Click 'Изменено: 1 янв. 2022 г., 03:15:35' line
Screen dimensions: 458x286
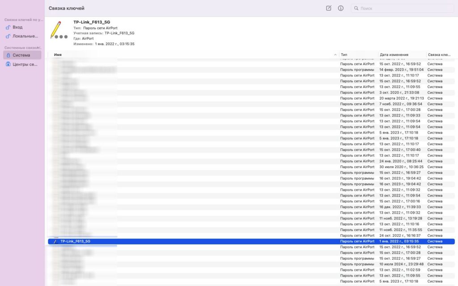pyautogui.click(x=104, y=44)
